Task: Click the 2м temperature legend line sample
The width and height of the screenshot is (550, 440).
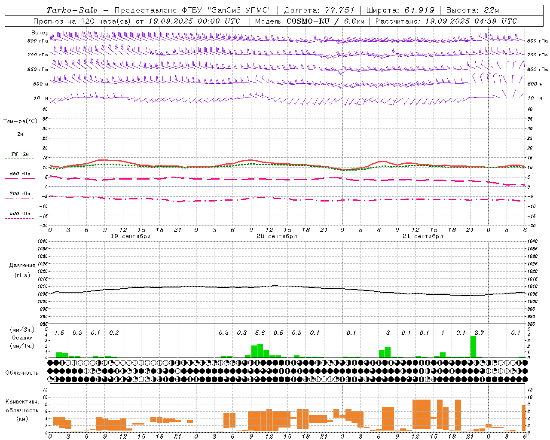Action: point(20,139)
